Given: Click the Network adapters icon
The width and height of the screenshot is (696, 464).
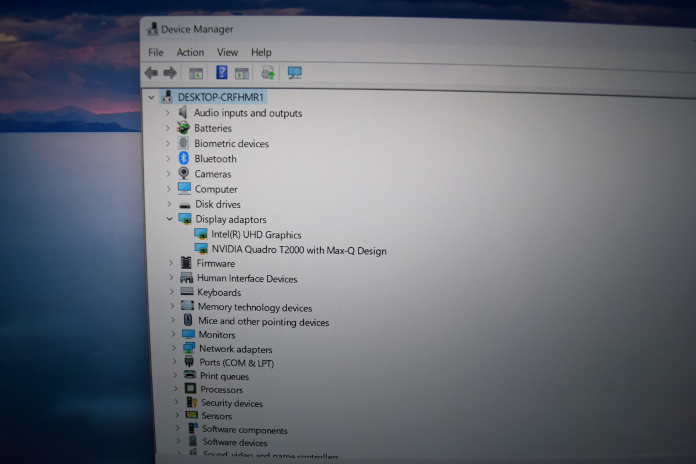Looking at the screenshot, I should coord(189,348).
